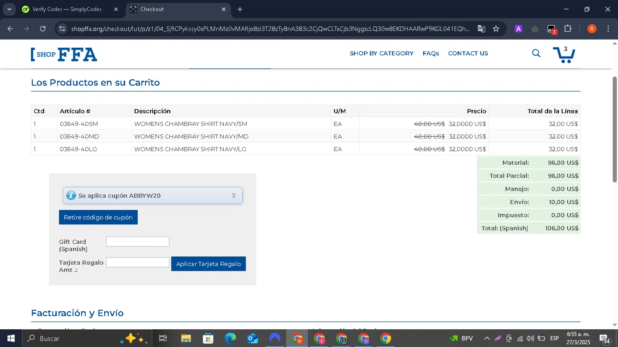Viewport: 618px width, 347px height.
Task: Open Outlook from taskbar
Action: point(253,338)
